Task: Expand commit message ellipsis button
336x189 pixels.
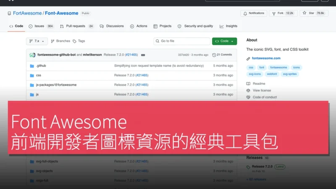Action: tap(143, 55)
